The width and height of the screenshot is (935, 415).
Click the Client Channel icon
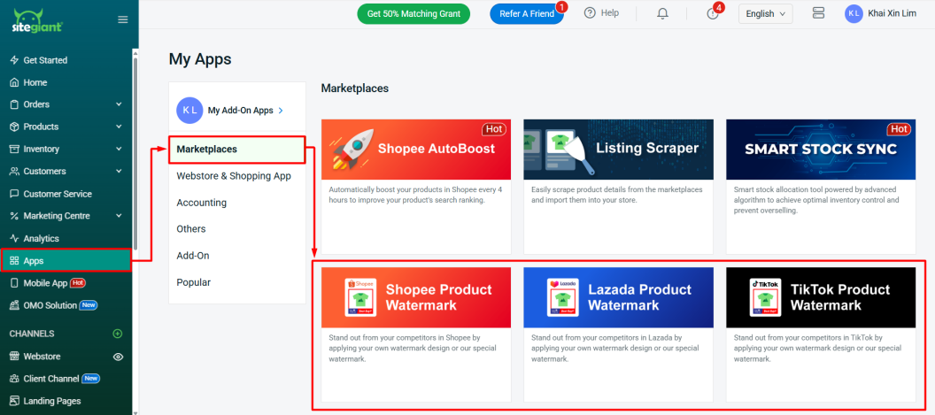[x=15, y=379]
